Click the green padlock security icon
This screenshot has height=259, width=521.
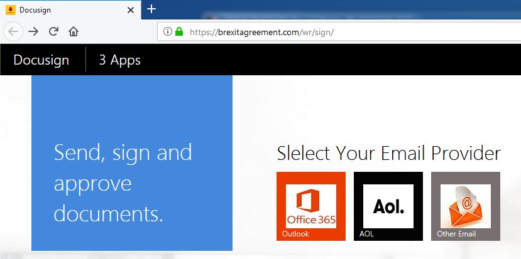pos(179,31)
